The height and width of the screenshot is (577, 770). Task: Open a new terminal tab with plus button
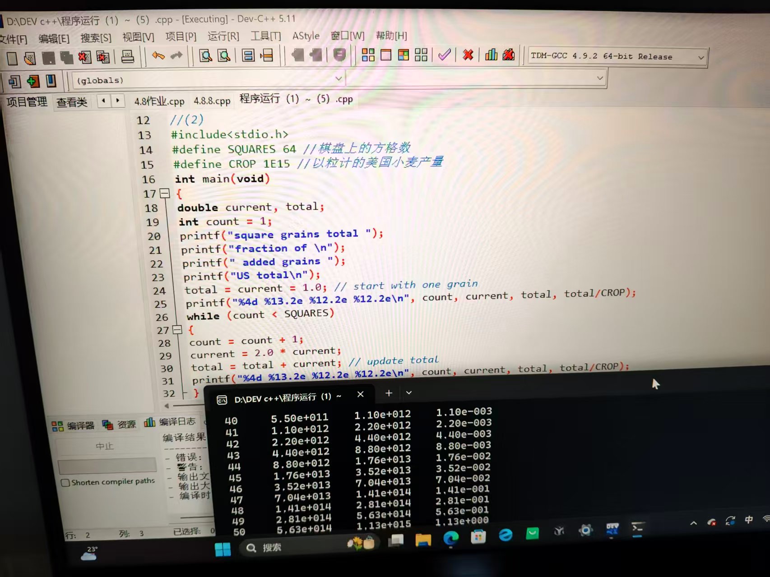[388, 393]
